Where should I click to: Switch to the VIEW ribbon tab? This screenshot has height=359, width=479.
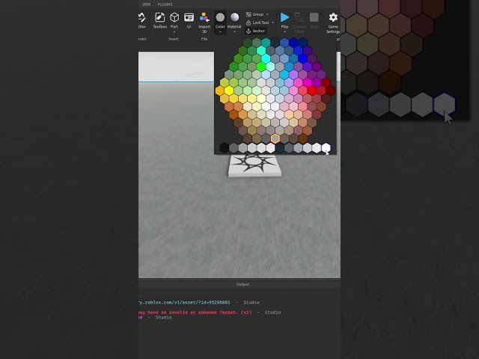[x=147, y=4]
